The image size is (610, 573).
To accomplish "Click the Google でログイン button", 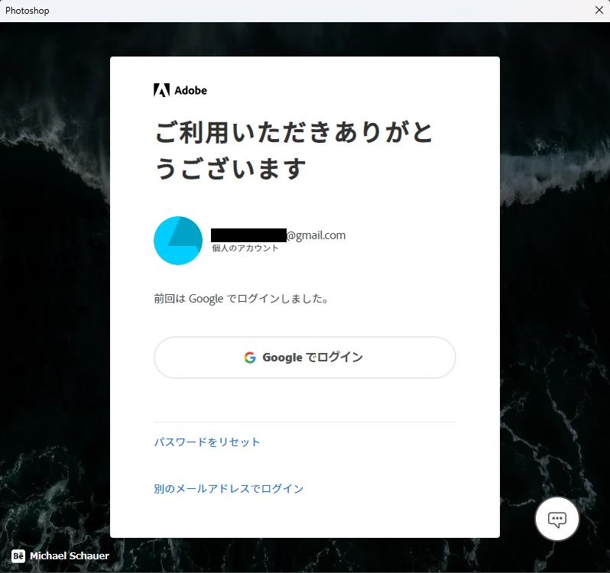I will [x=304, y=358].
